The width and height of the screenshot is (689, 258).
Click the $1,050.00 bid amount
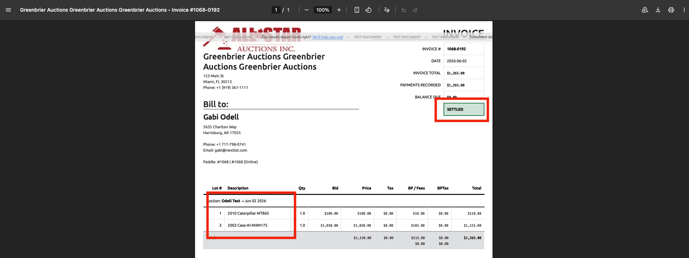[329, 226]
